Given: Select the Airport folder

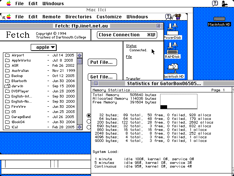Looking at the screenshot, I should 40,55.
